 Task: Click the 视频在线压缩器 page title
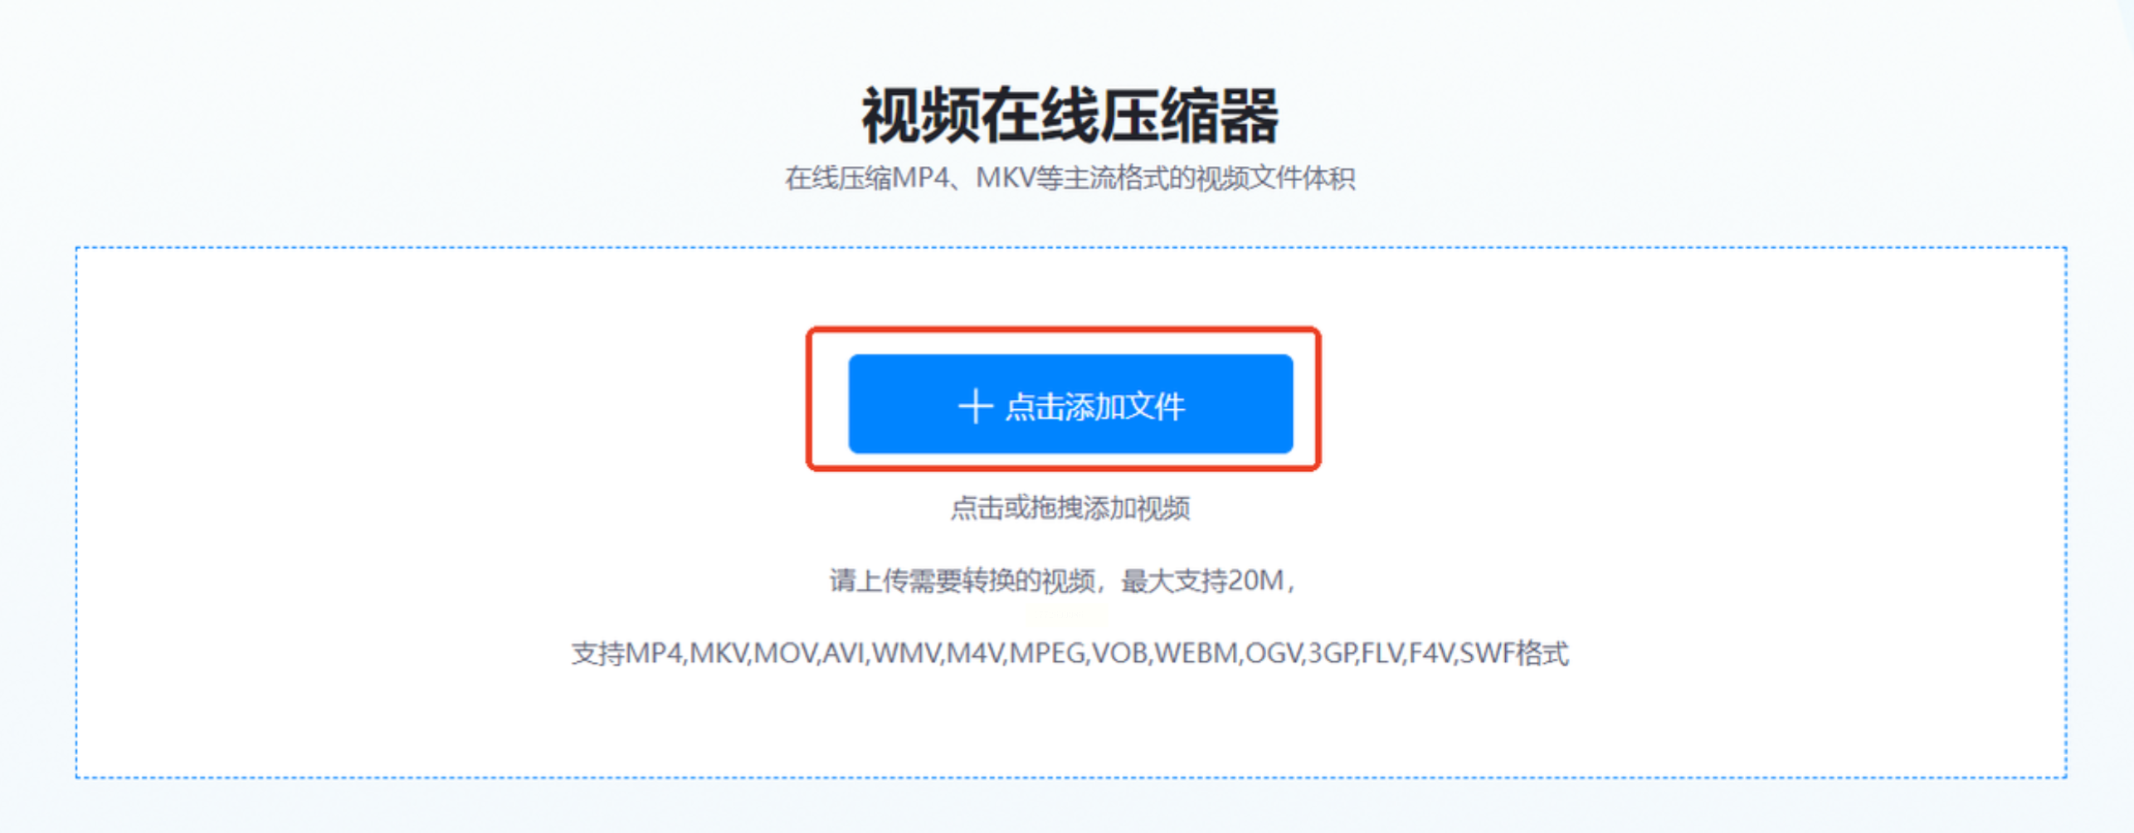pos(1070,116)
